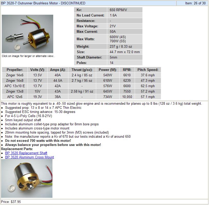Click the 2.58 kg / 91 oz thrust cell

82,92
